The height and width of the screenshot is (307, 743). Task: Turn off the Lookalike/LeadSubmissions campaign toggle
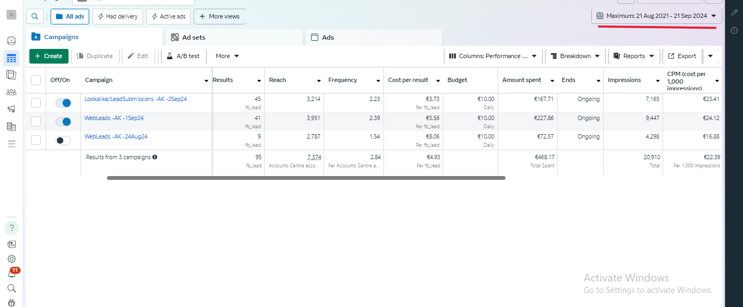(64, 103)
